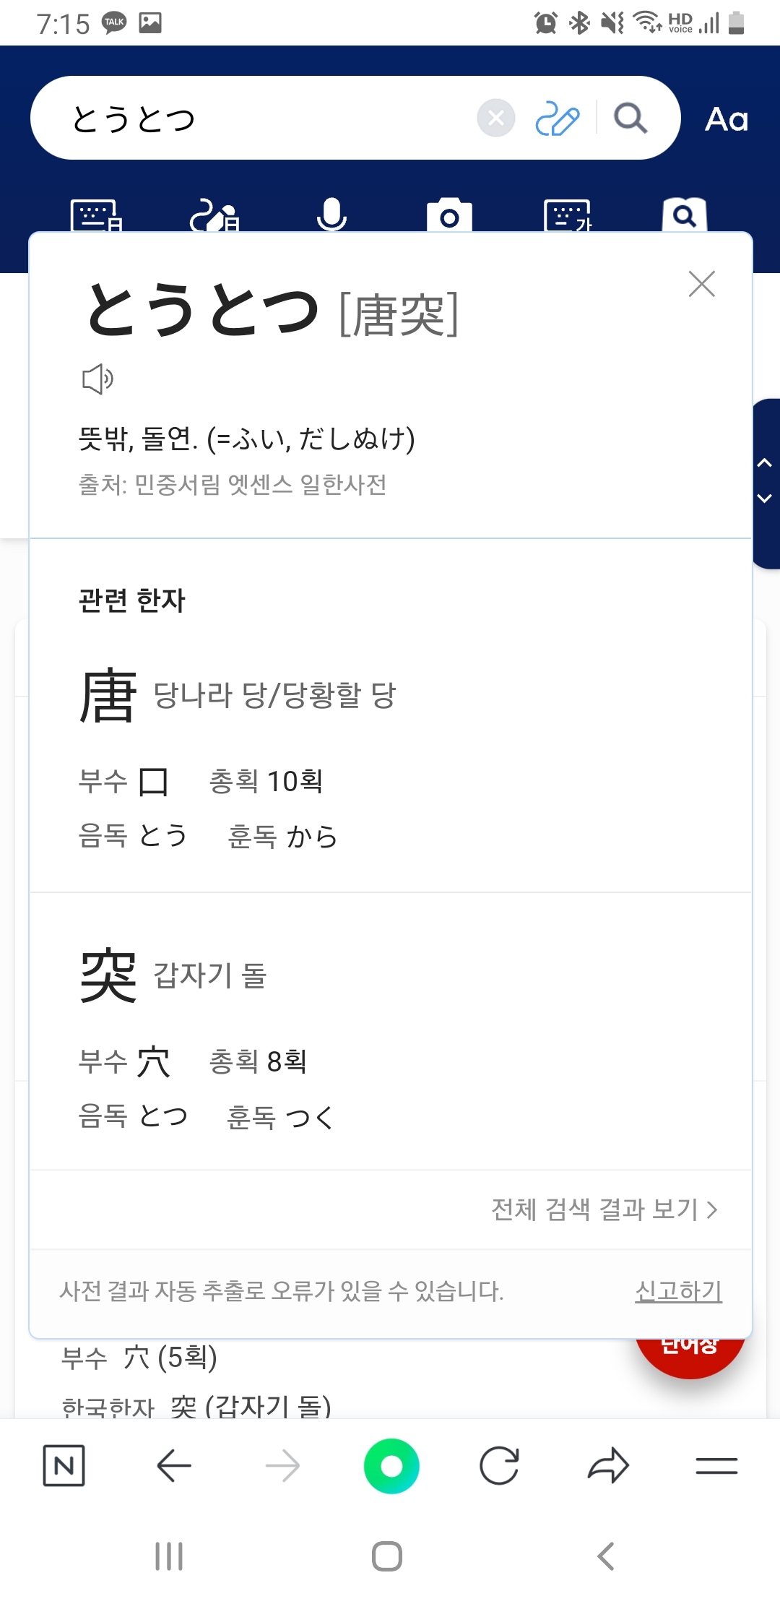Open the 唐 kanji entry

[x=108, y=695]
